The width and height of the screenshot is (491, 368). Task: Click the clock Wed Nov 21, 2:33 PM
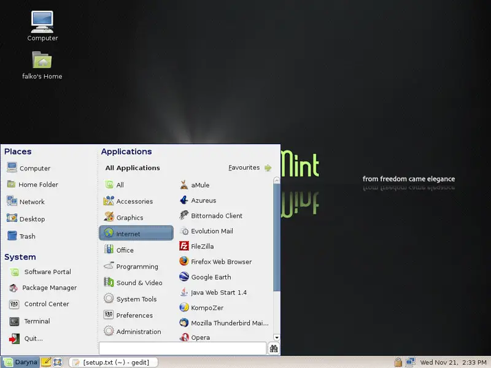[x=453, y=362]
